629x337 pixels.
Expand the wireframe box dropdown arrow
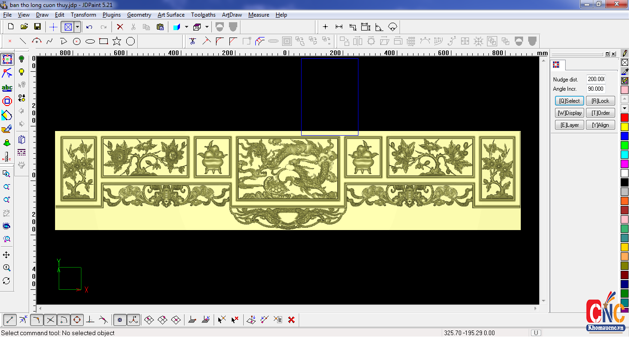pos(207,27)
